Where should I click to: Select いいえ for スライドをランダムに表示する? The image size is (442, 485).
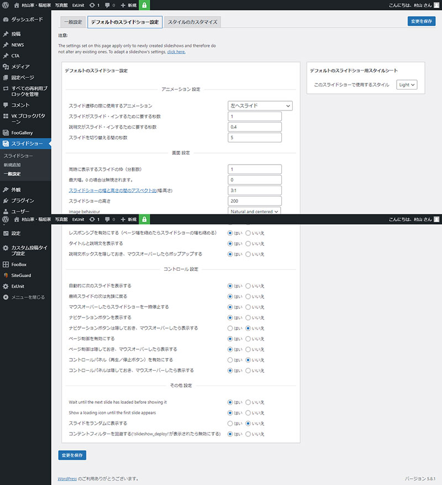point(248,424)
